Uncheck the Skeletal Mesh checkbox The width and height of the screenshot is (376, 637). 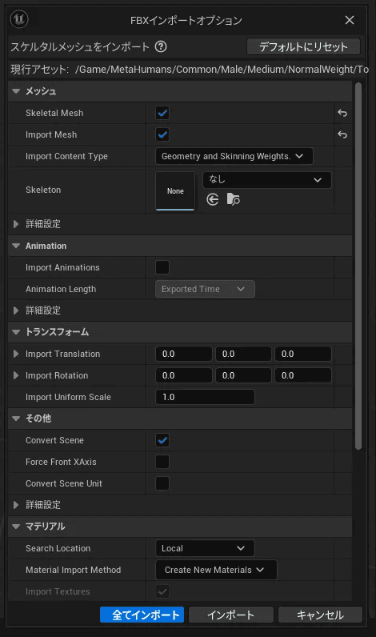coord(162,113)
